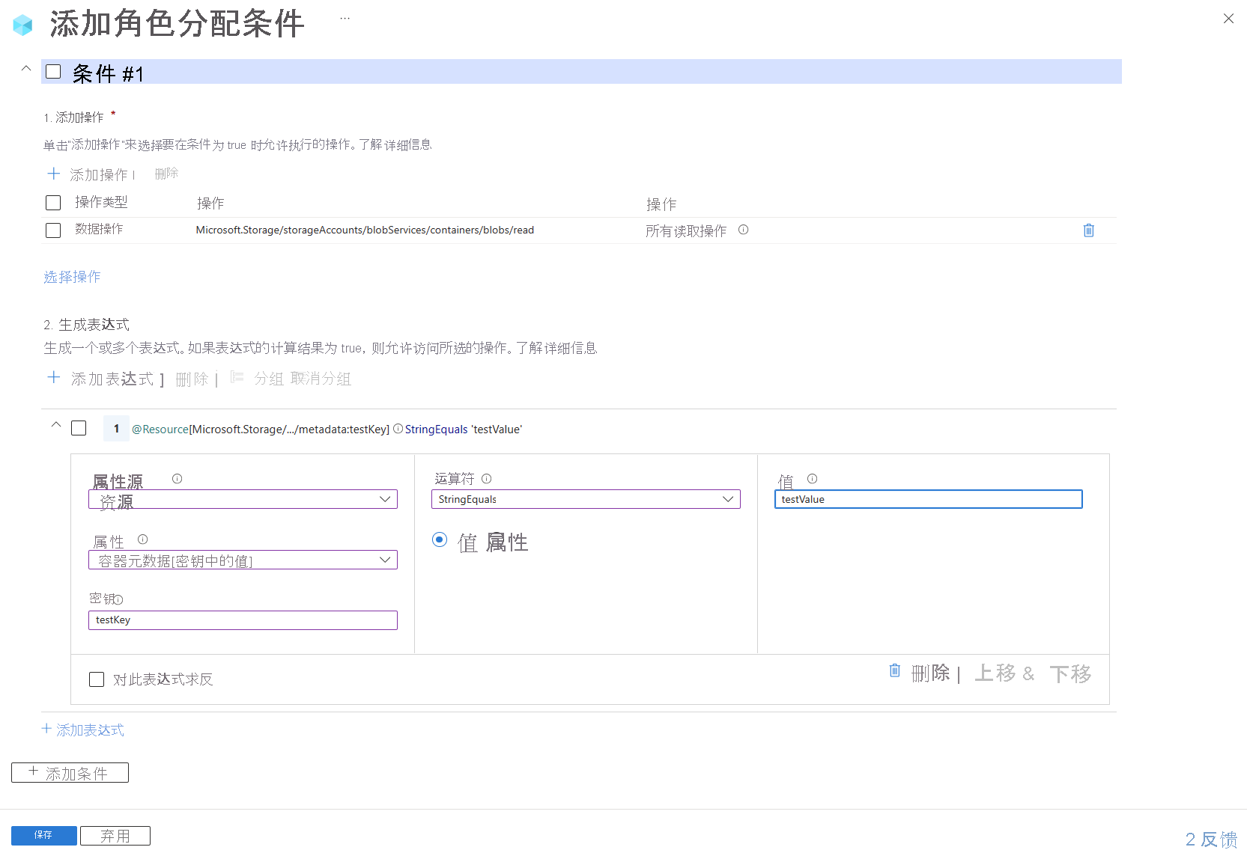
Task: Click the plus icon for 添加操作
Action: 54,174
